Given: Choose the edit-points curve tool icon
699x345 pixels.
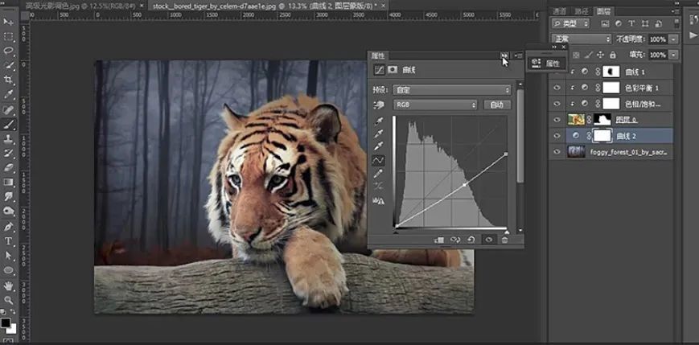Looking at the screenshot, I should (379, 160).
